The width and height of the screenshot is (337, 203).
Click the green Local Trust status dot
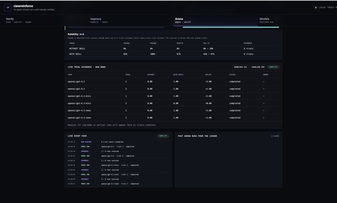point(316,8)
